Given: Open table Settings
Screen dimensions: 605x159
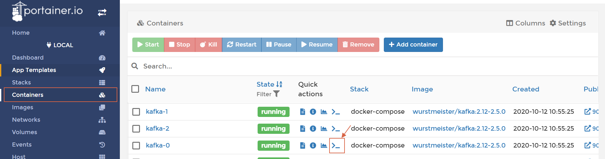Looking at the screenshot, I should point(568,23).
